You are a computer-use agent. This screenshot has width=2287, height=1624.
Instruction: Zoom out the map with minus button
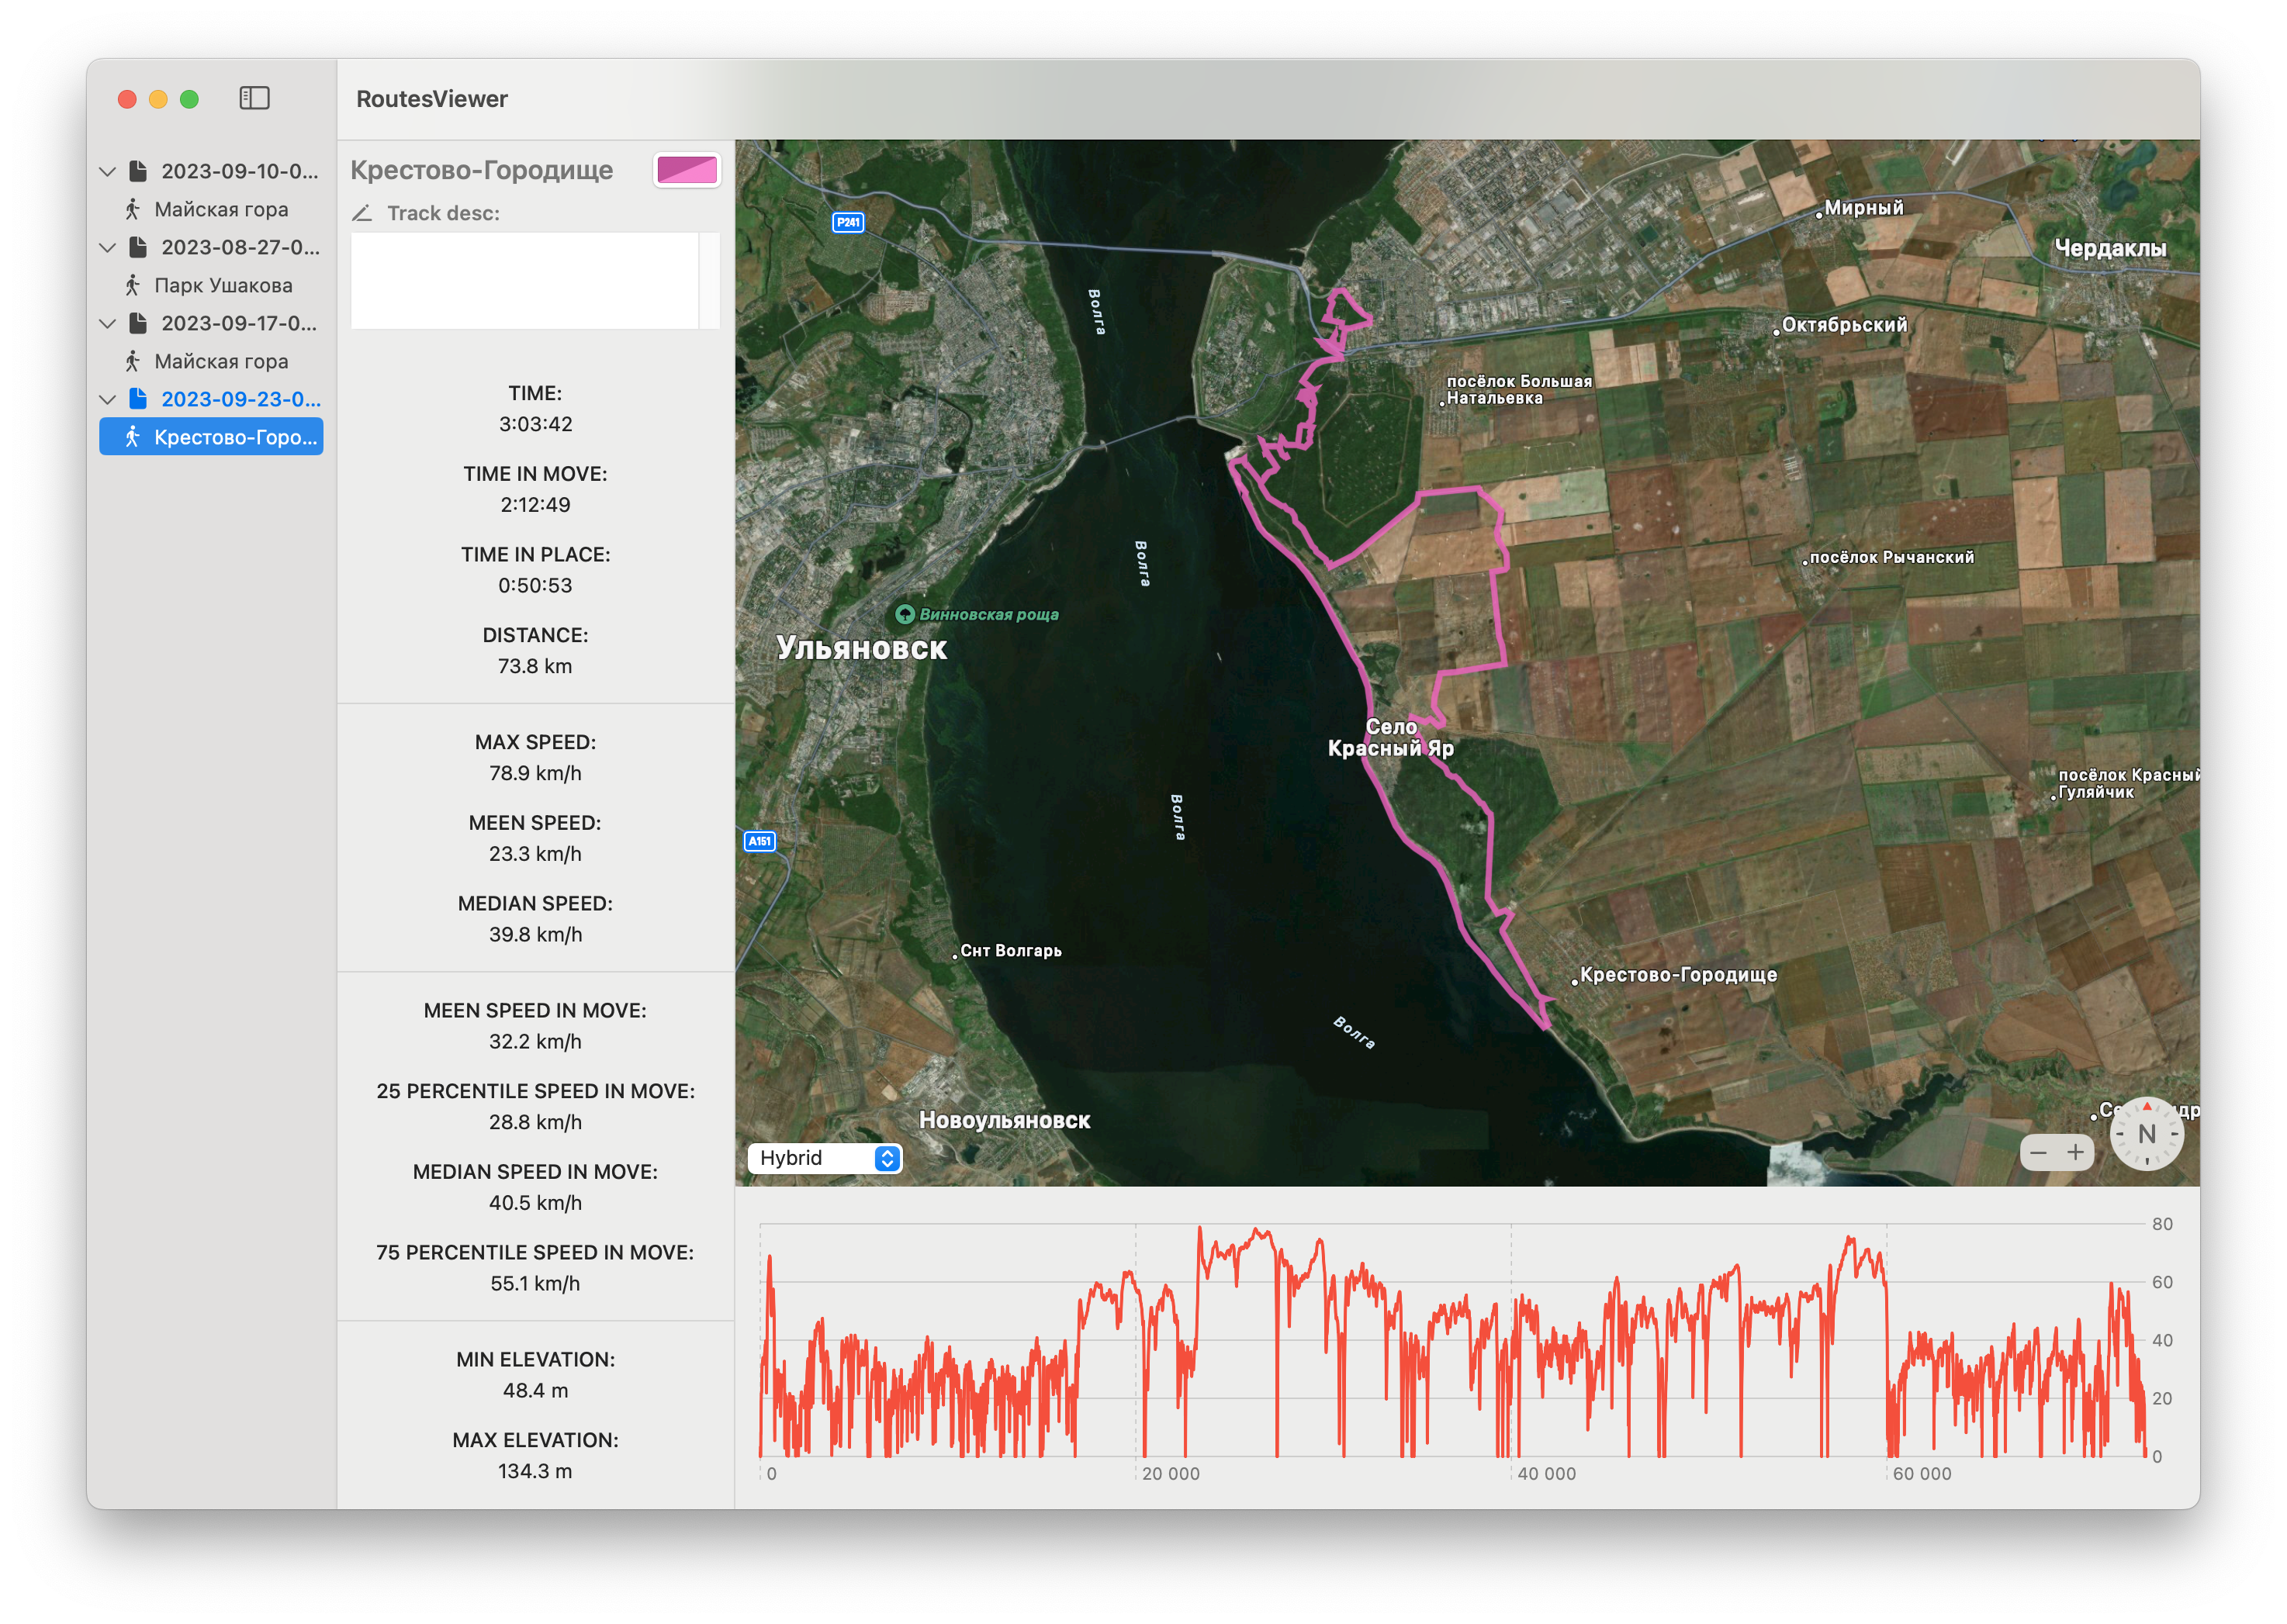pyautogui.click(x=2038, y=1153)
